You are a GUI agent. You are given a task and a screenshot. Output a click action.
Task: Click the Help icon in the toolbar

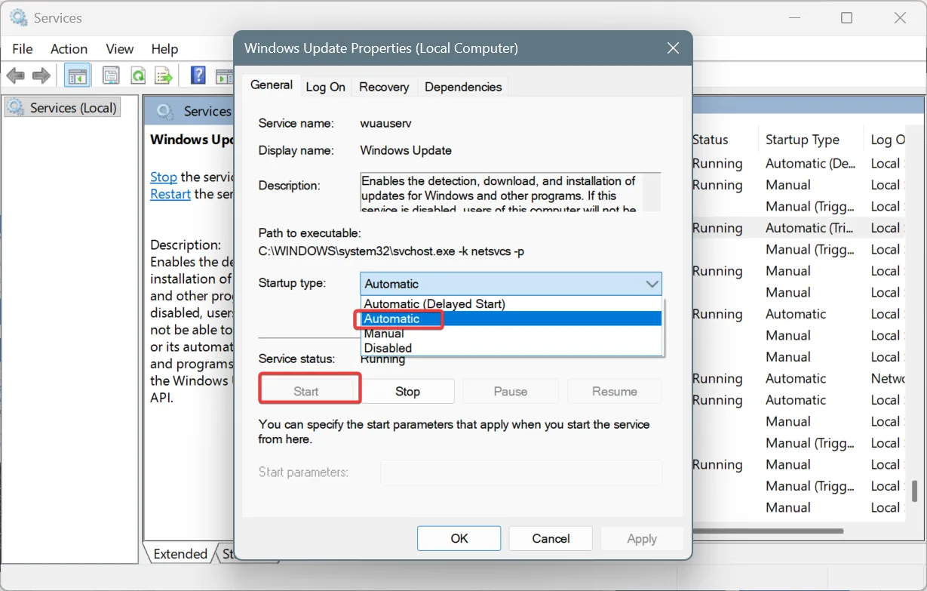click(198, 75)
